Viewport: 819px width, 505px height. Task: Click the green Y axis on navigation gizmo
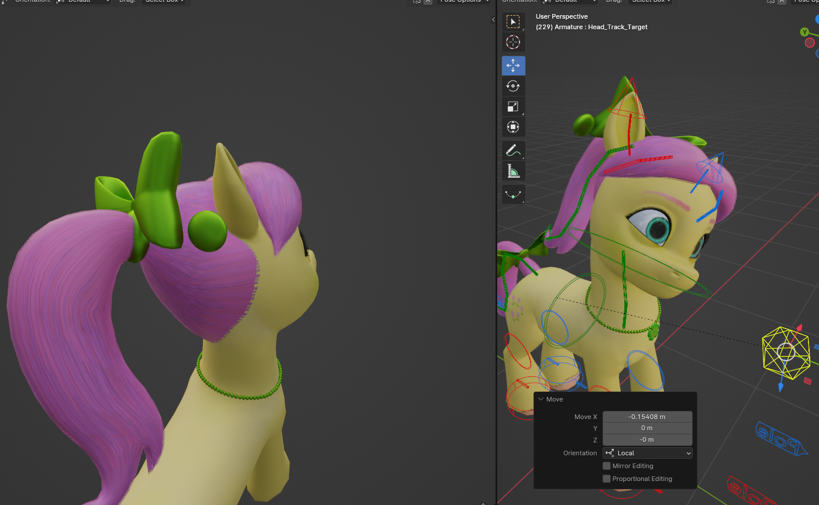[805, 32]
